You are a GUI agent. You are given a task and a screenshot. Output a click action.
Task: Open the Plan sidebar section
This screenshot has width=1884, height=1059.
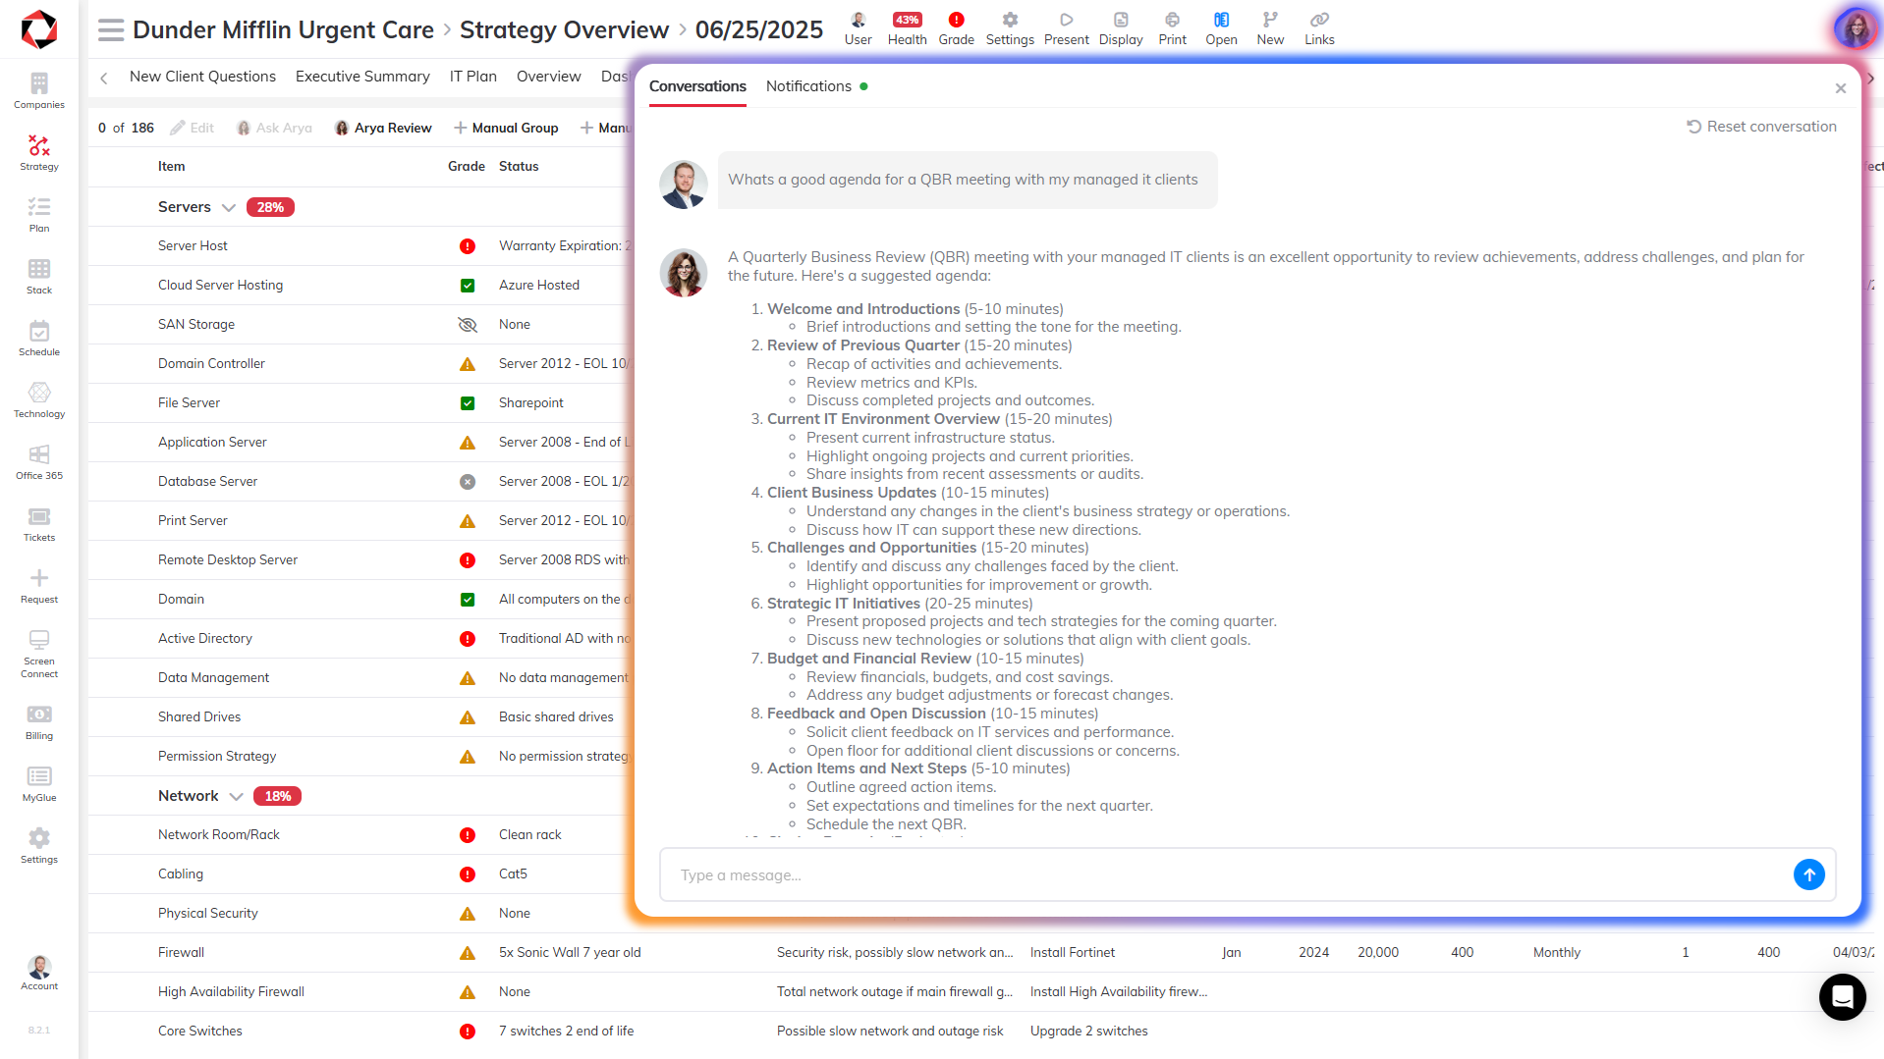pos(39,214)
